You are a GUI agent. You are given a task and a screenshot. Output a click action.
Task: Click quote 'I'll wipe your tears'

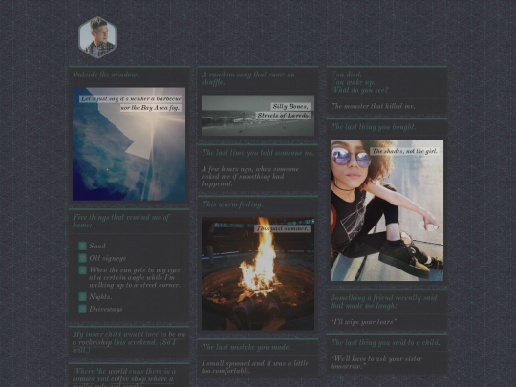click(363, 321)
